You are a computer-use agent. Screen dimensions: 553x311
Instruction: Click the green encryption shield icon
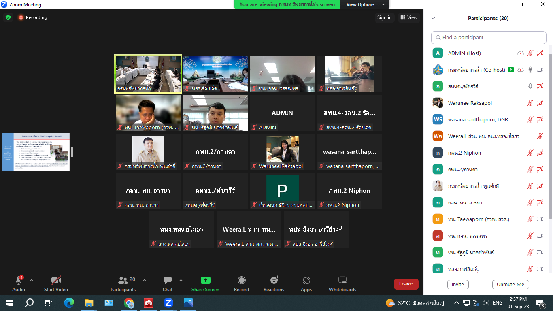click(8, 17)
